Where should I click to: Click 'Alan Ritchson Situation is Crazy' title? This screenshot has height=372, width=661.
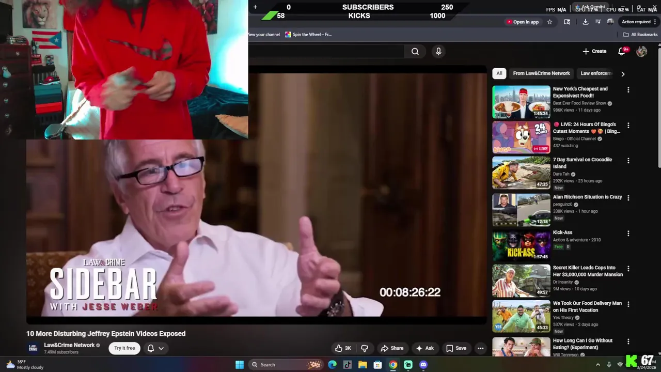point(587,197)
